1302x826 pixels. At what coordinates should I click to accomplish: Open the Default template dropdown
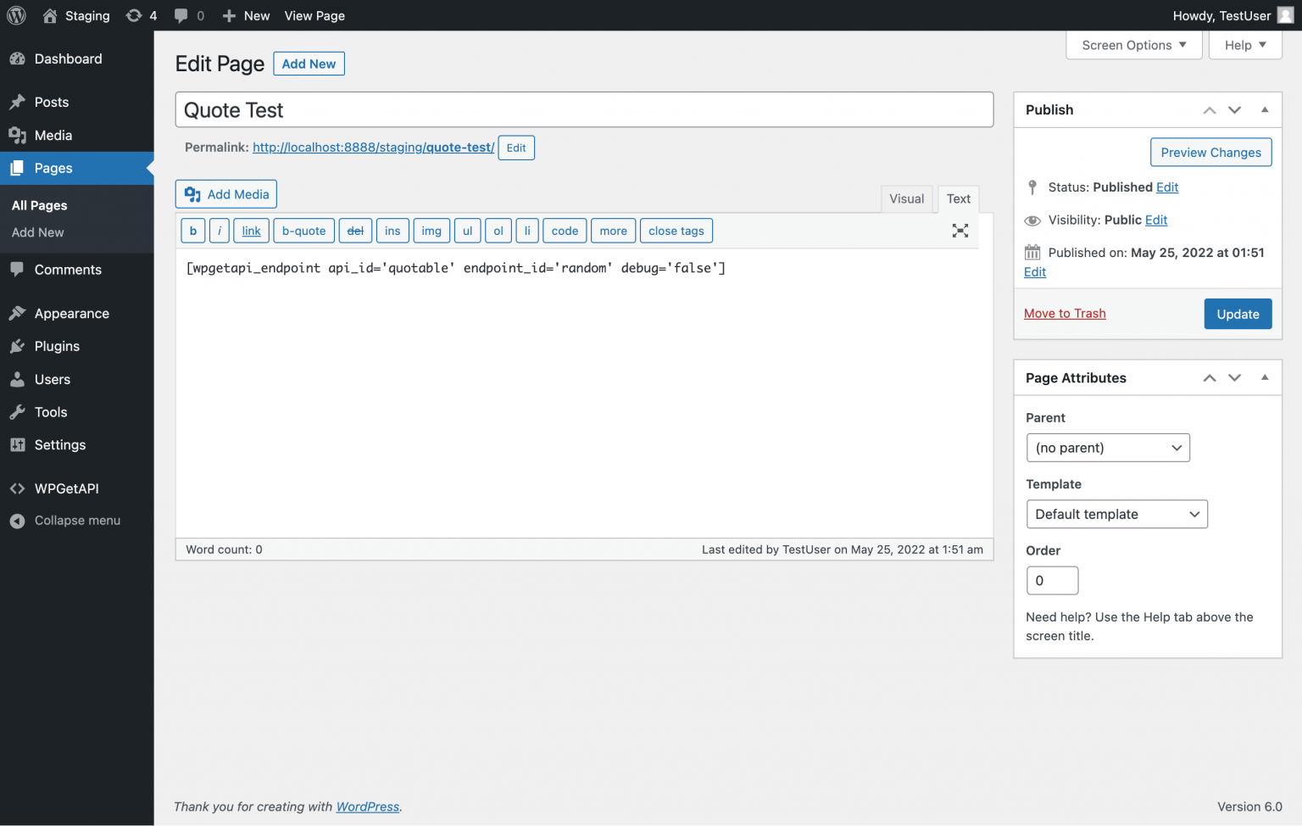(1116, 514)
